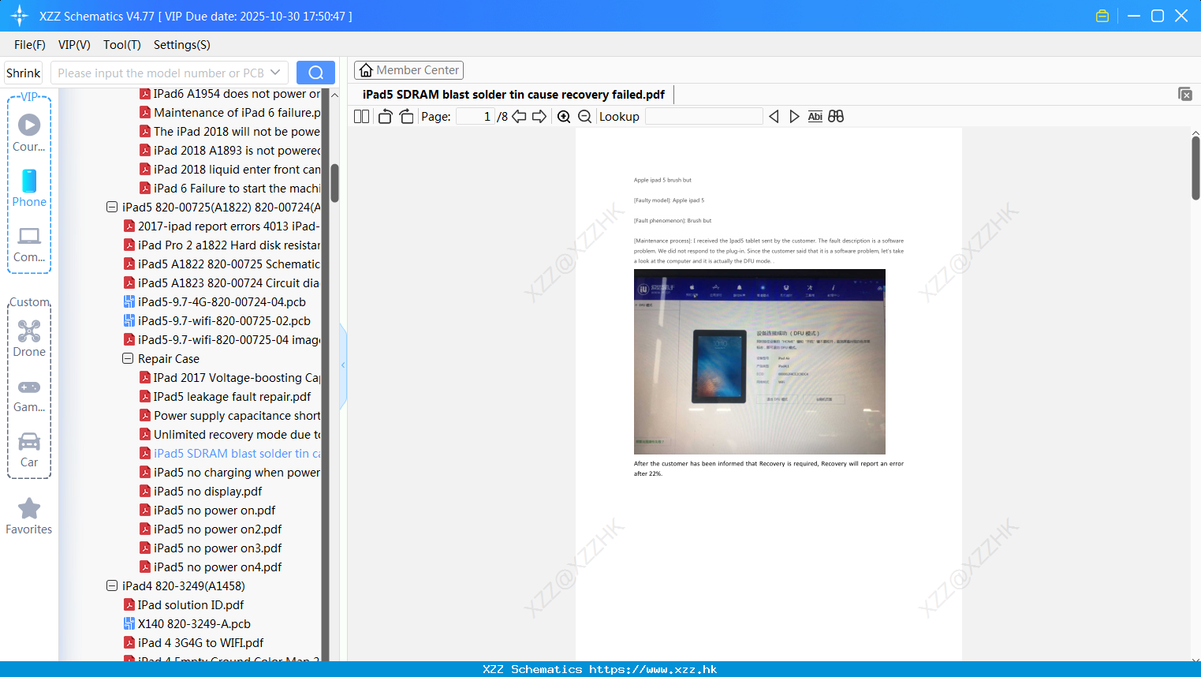
Task: Click the file tree vertical scrollbar
Action: (x=334, y=183)
